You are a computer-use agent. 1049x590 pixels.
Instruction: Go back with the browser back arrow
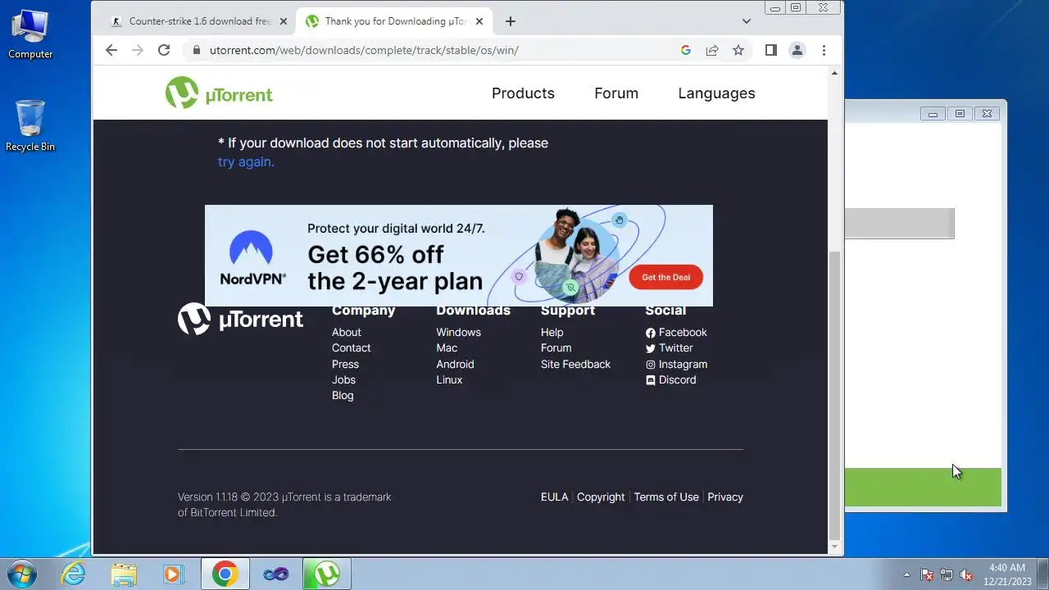(111, 50)
